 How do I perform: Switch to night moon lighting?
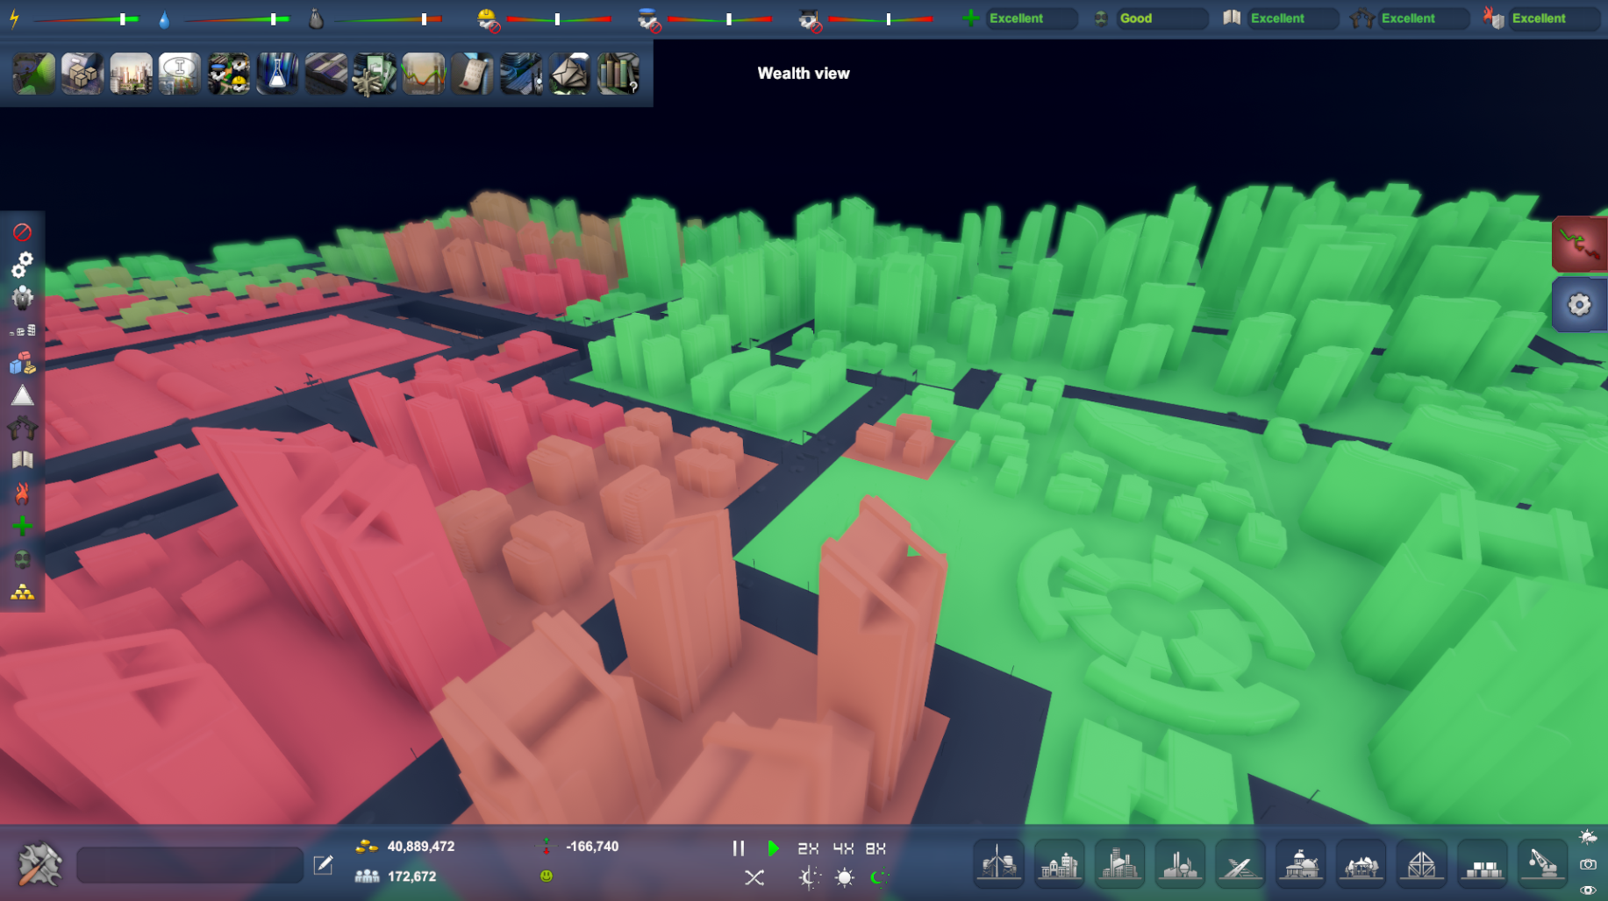coord(879,877)
